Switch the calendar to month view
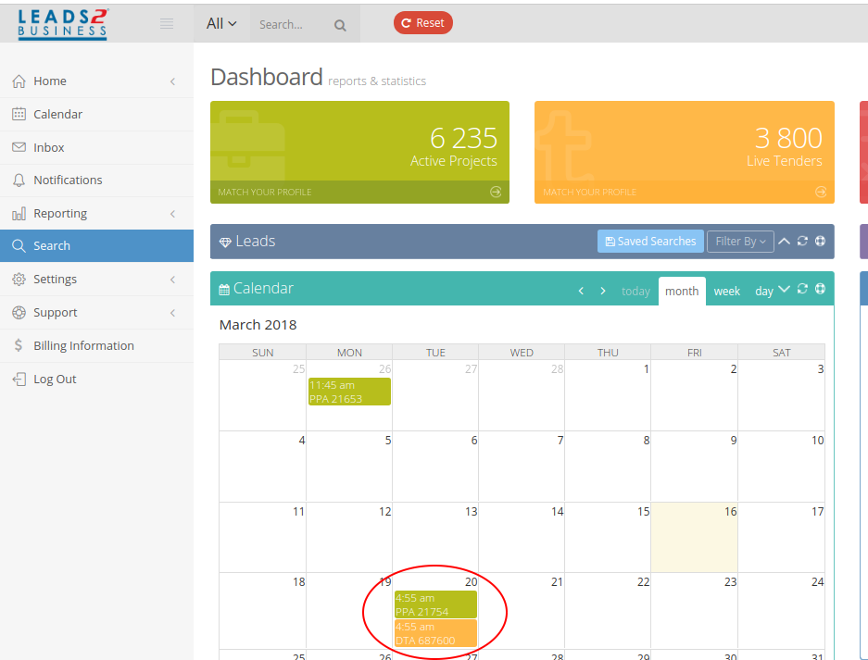Screen dimensions: 868x660 pos(682,291)
